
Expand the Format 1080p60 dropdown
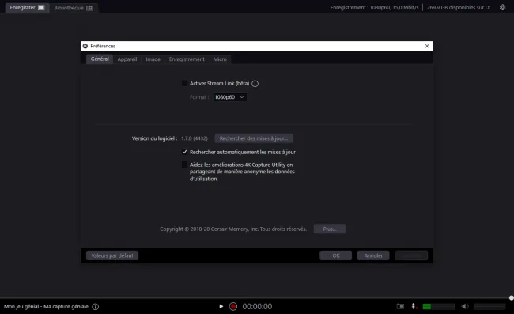point(229,97)
